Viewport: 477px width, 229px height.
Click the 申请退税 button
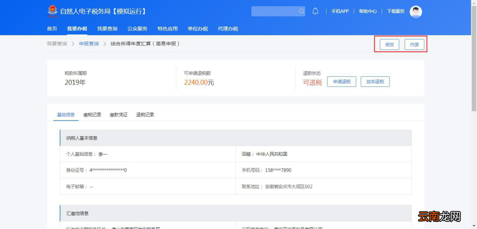click(341, 82)
